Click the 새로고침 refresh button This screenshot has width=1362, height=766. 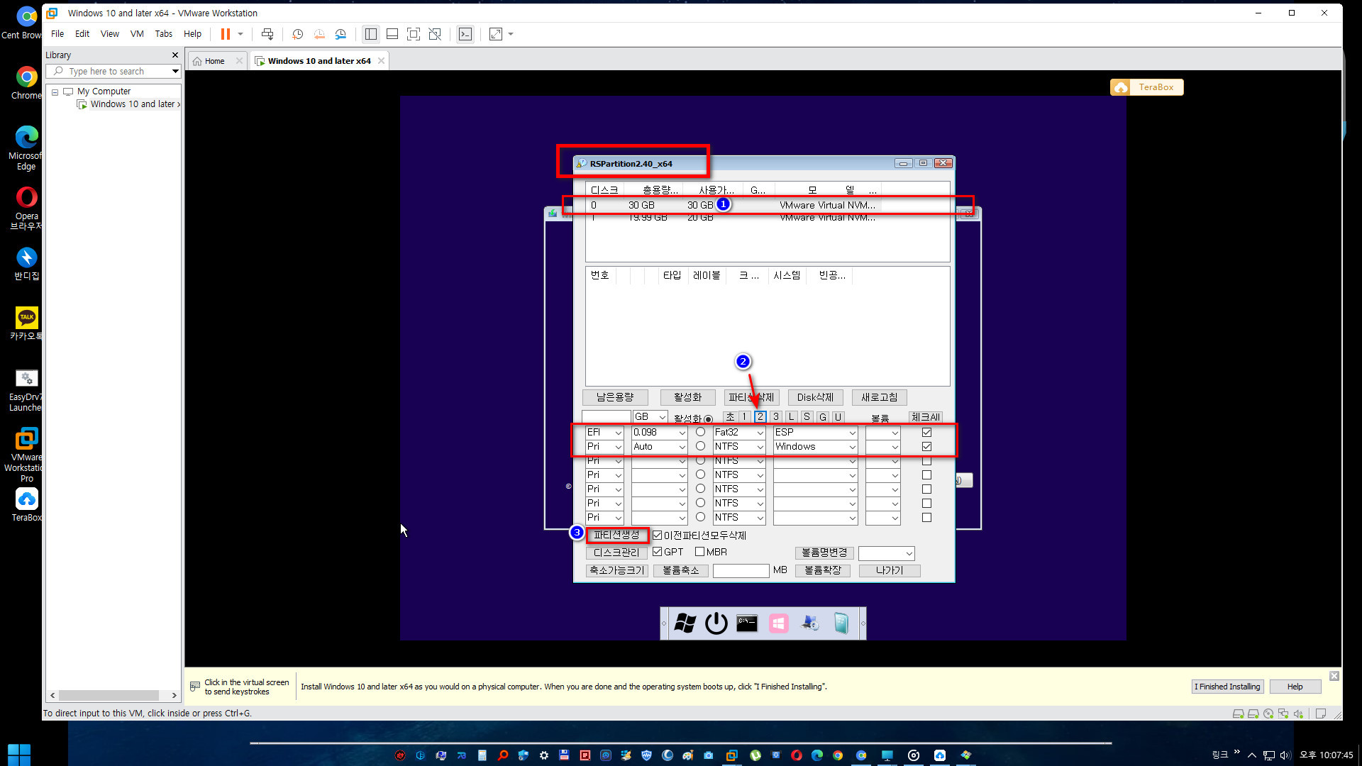coord(879,397)
